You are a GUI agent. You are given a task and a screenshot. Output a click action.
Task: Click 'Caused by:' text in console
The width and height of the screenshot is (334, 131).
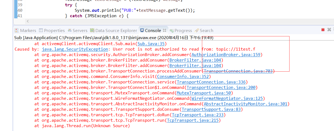click(x=27, y=49)
